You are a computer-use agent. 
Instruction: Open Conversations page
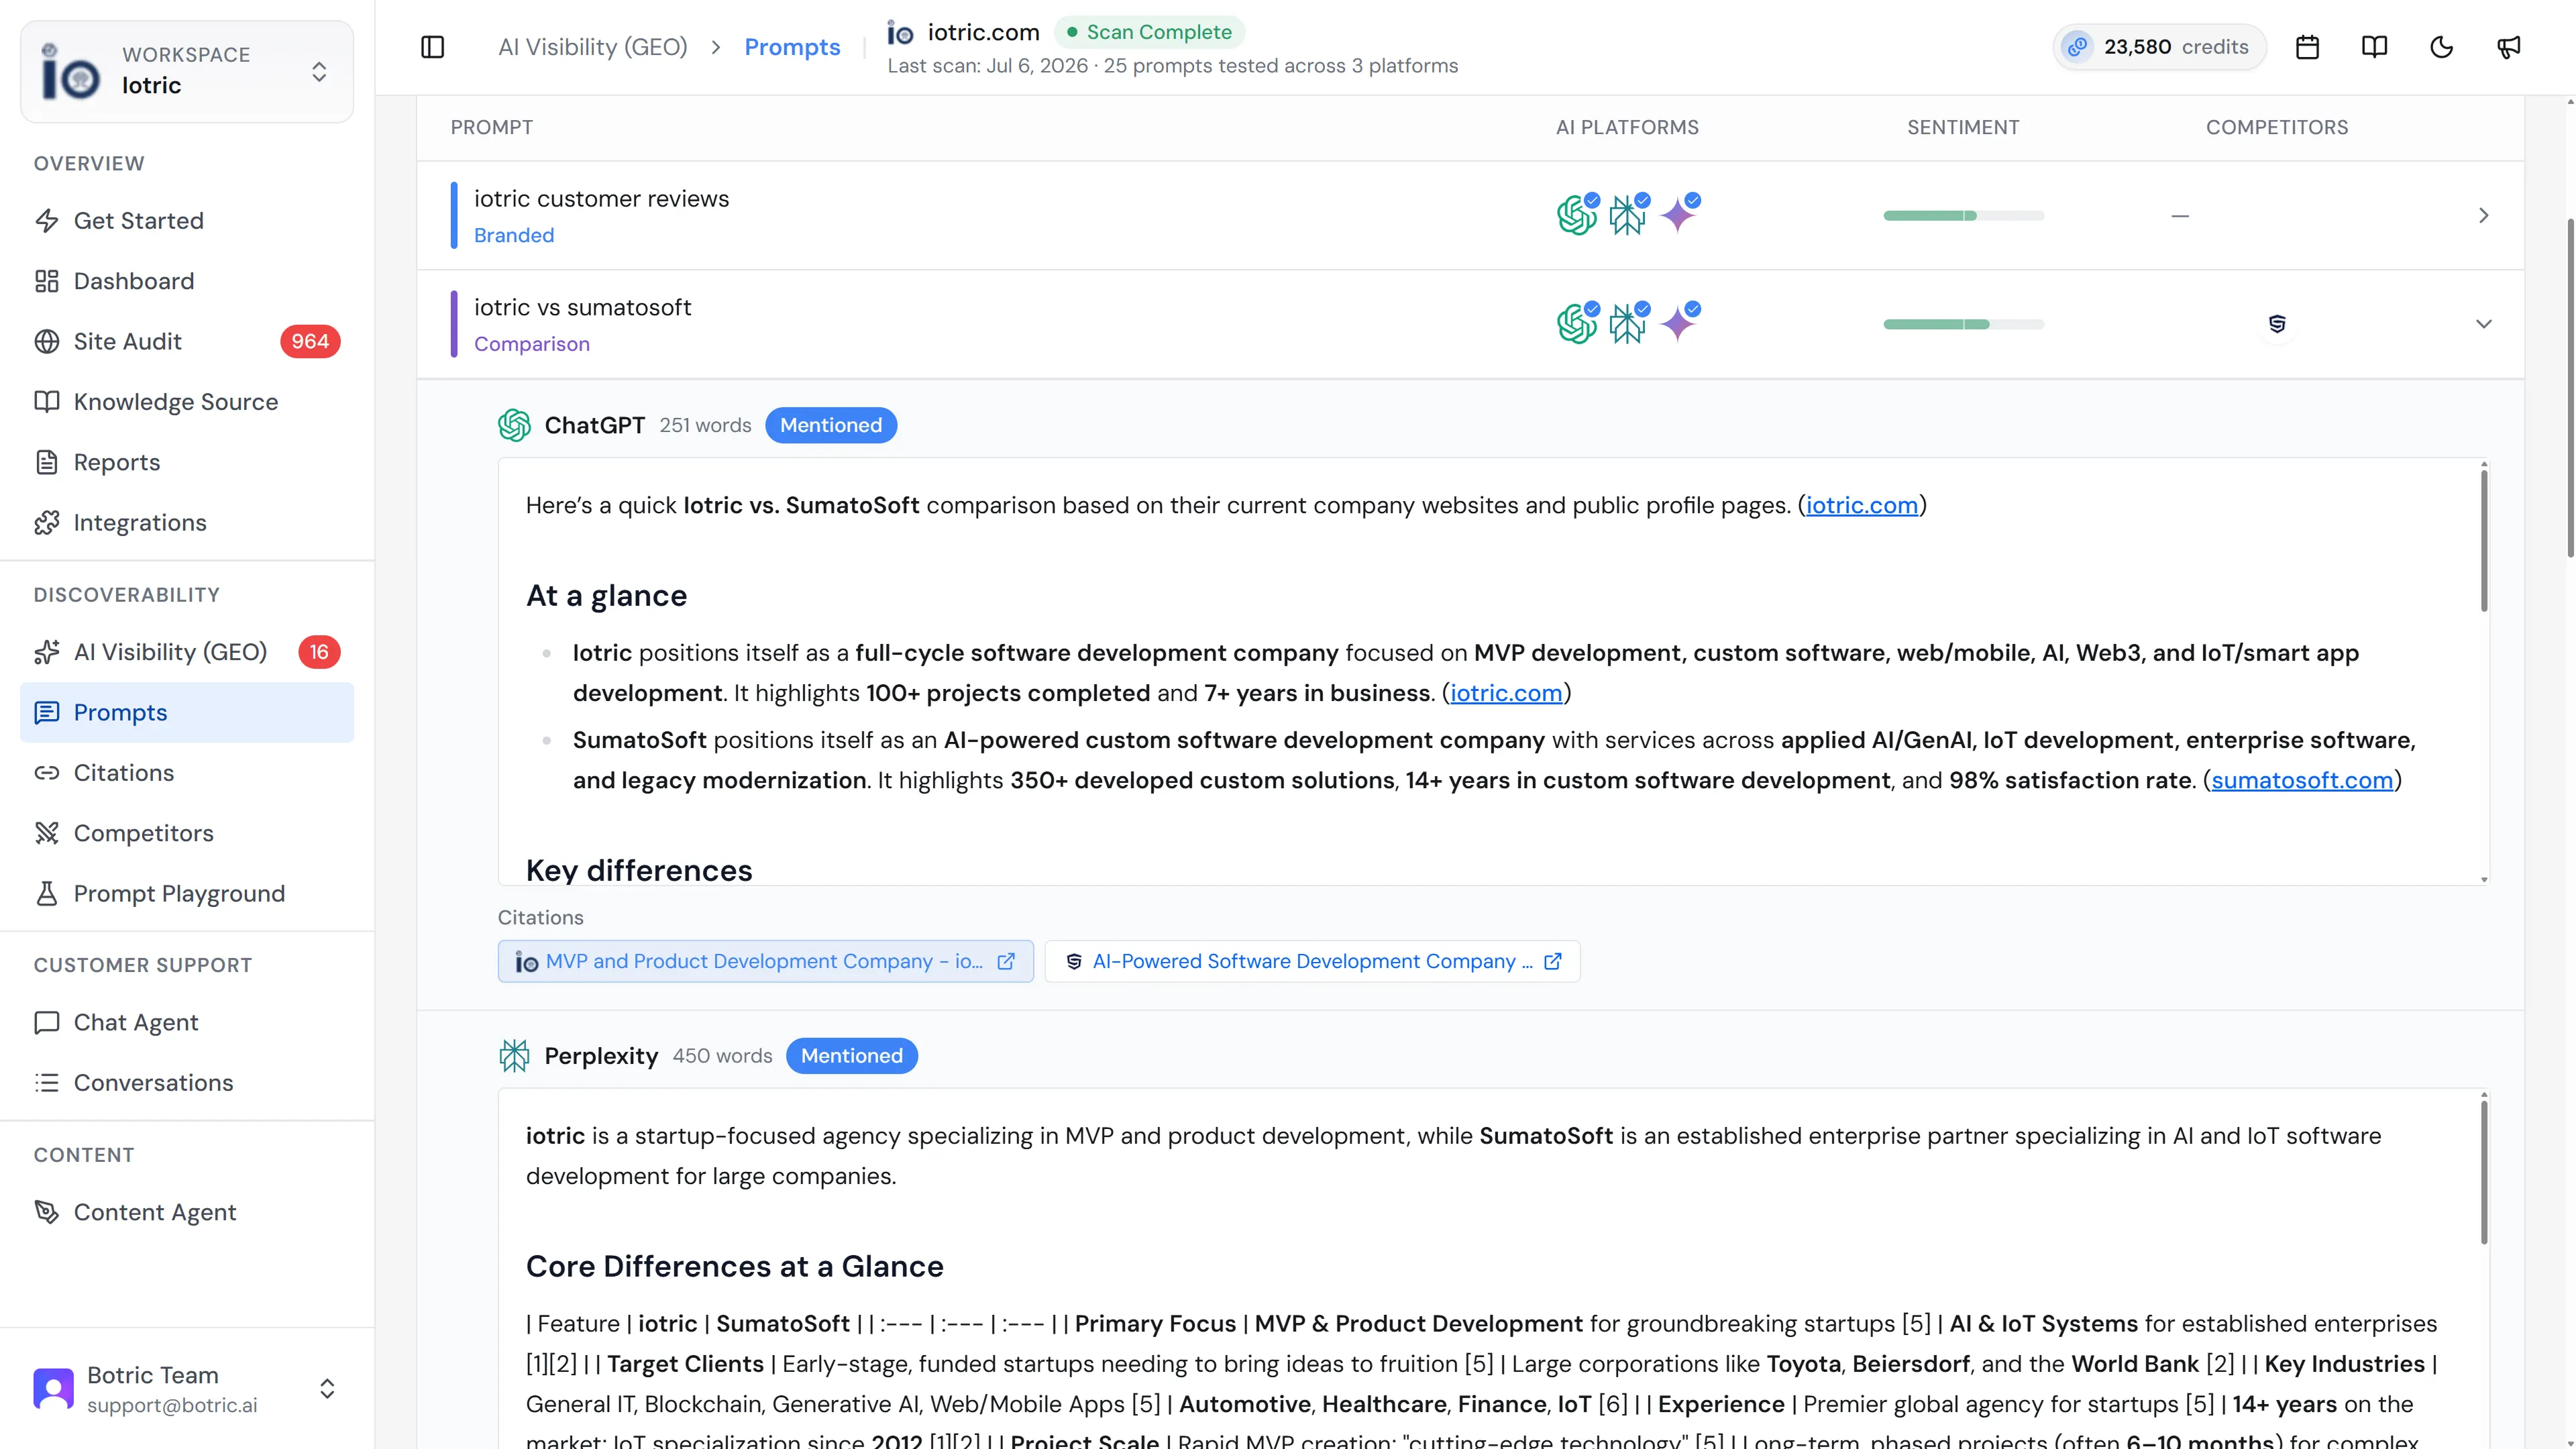tap(187, 1083)
